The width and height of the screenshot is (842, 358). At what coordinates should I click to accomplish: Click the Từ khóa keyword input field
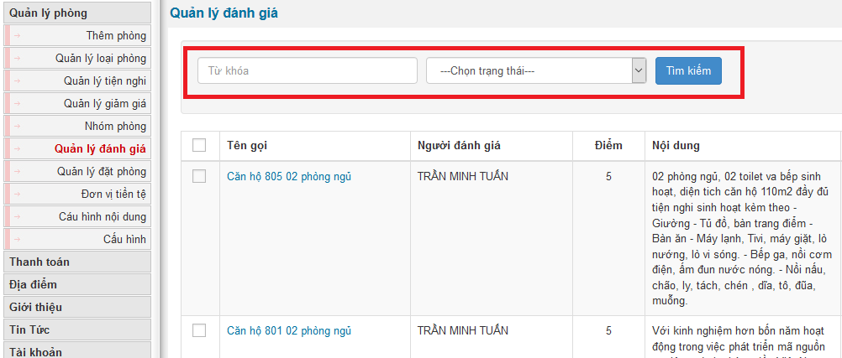pyautogui.click(x=308, y=71)
